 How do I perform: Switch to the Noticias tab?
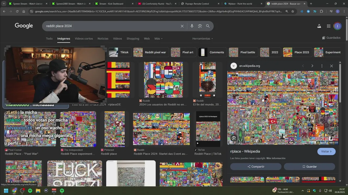pos(103,39)
